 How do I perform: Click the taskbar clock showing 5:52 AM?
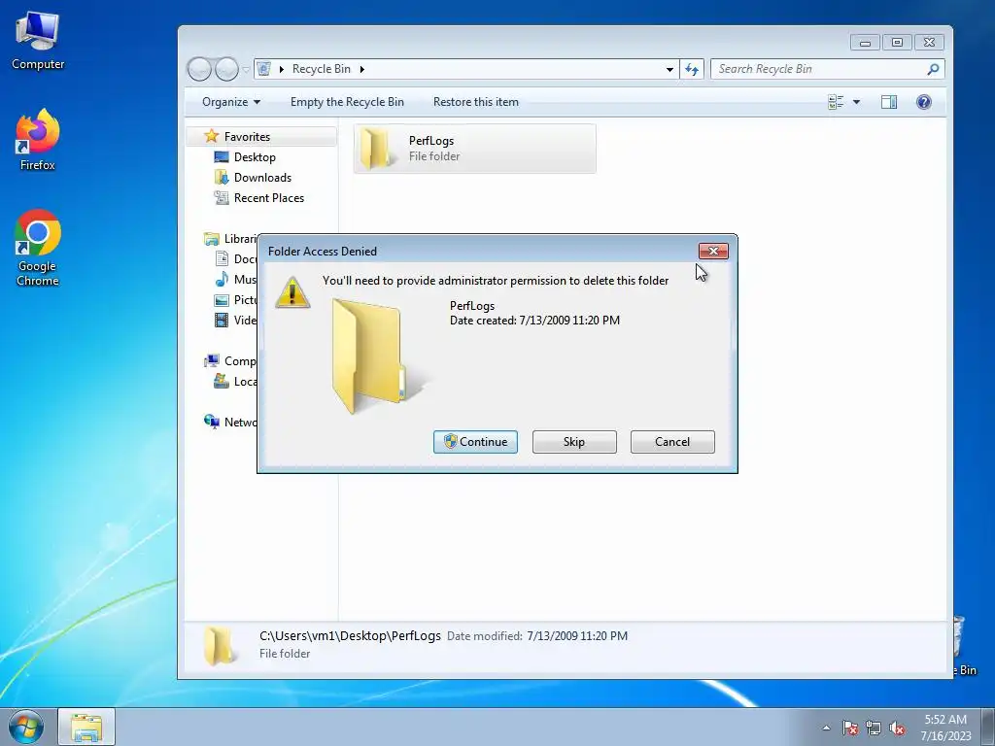[945, 727]
